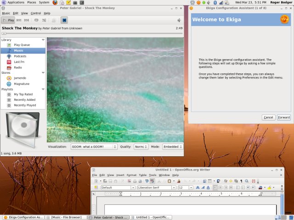Open Jamendo store in sidebar
Screen dimensions: 294x220
tap(20, 78)
